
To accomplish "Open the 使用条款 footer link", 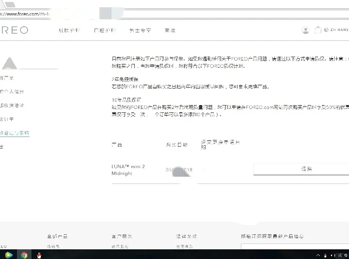I will (185, 246).
